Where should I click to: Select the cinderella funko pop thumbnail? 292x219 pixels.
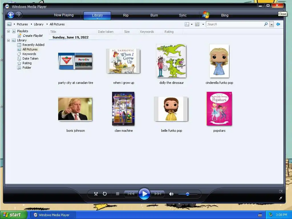pyautogui.click(x=219, y=61)
